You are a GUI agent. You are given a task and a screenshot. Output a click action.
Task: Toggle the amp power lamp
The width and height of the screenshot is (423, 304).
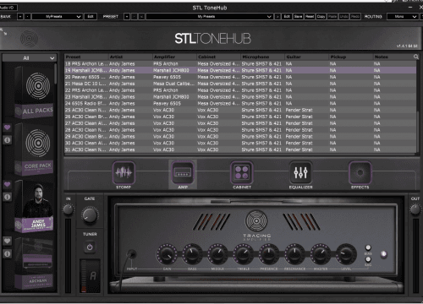(x=383, y=254)
